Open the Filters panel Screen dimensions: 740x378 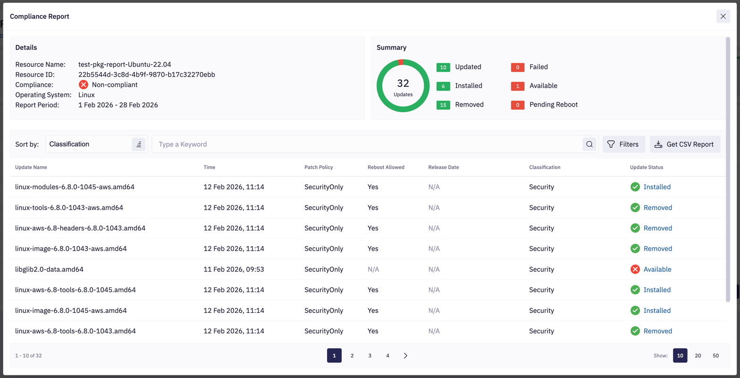coord(623,144)
